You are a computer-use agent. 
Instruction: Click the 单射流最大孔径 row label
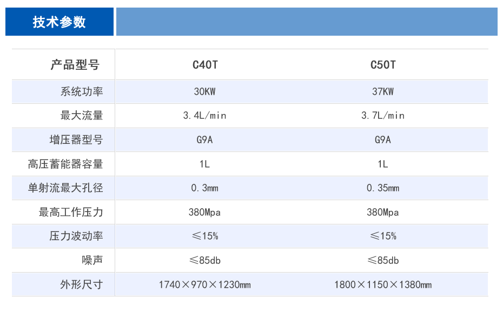tap(65, 188)
